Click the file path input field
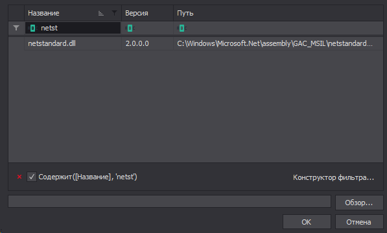The width and height of the screenshot is (387, 233). (x=170, y=201)
